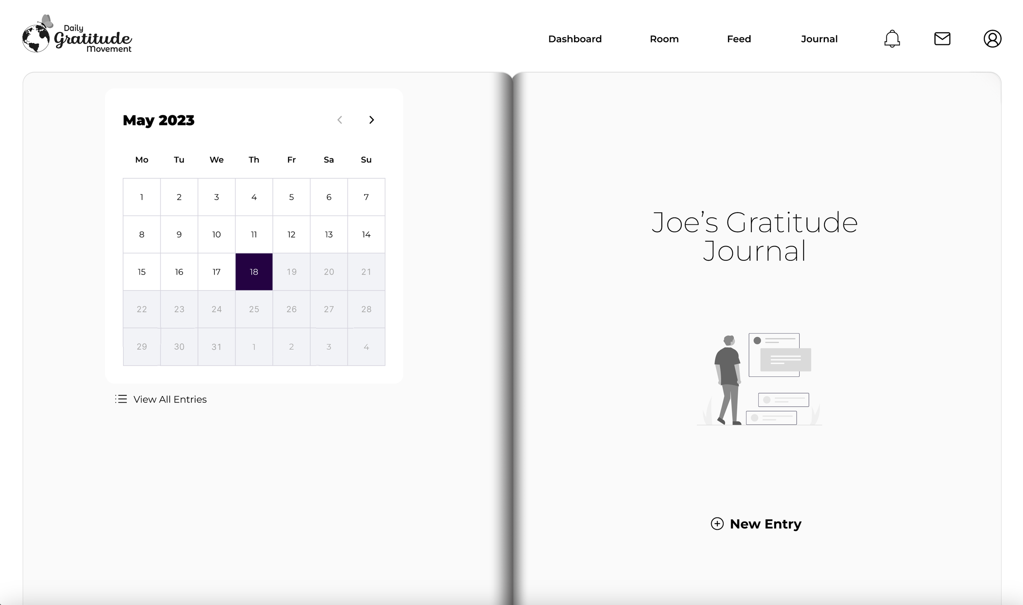Open the messages envelope icon
The image size is (1023, 605).
click(942, 39)
